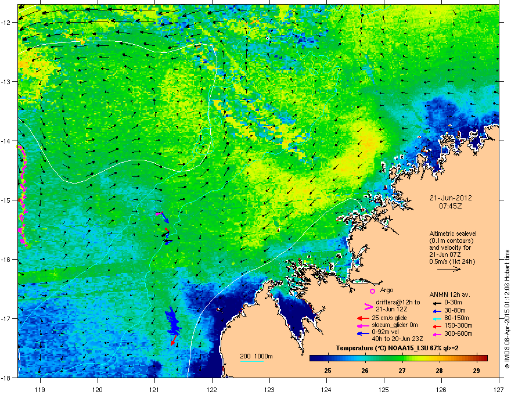Screen dimensions: 511x395
Task: Click the '30-80m' depth label
Action: pyautogui.click(x=455, y=311)
